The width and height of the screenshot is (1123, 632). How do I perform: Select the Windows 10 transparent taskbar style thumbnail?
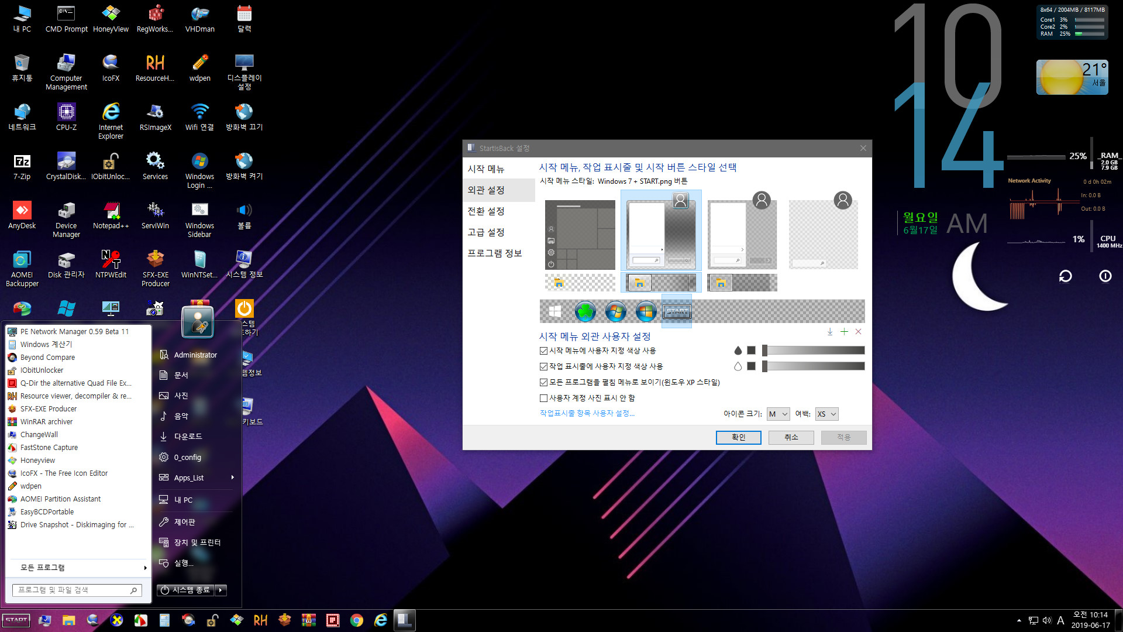click(x=580, y=283)
